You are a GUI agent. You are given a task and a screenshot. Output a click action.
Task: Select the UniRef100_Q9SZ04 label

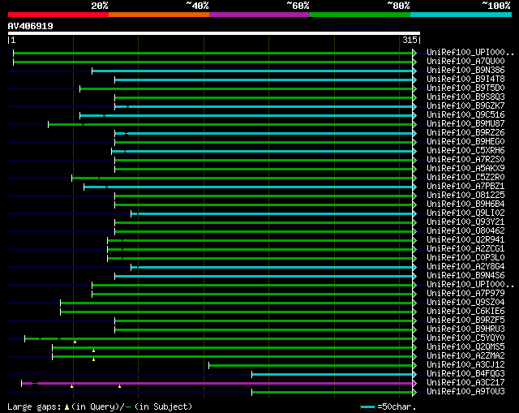click(465, 303)
